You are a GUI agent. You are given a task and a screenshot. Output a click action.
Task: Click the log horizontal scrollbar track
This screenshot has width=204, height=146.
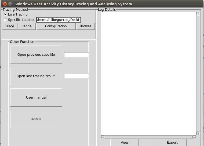[148, 137]
